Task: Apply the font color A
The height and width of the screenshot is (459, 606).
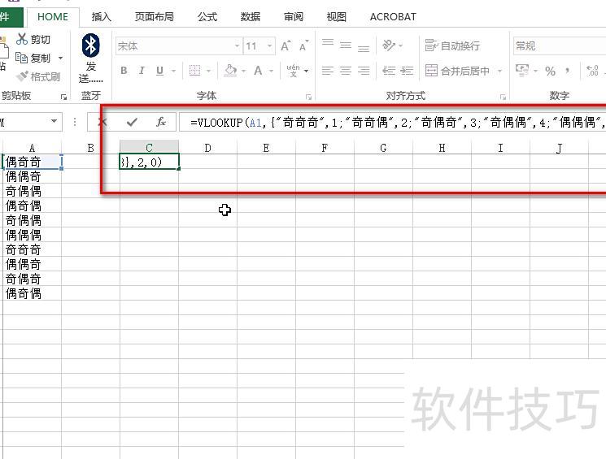Action: click(258, 71)
